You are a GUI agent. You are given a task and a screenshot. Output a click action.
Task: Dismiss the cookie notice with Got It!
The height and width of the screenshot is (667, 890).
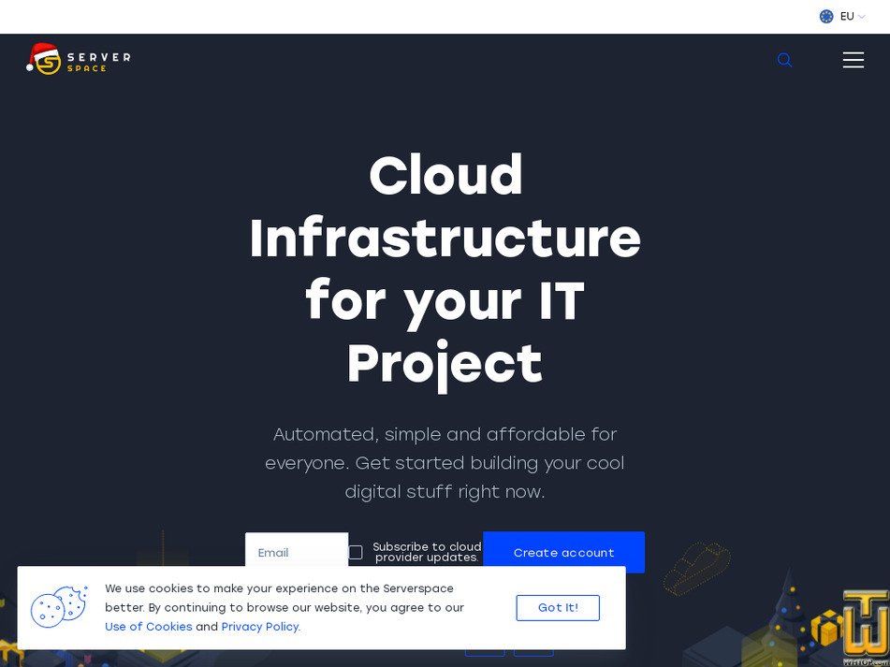pyautogui.click(x=558, y=607)
